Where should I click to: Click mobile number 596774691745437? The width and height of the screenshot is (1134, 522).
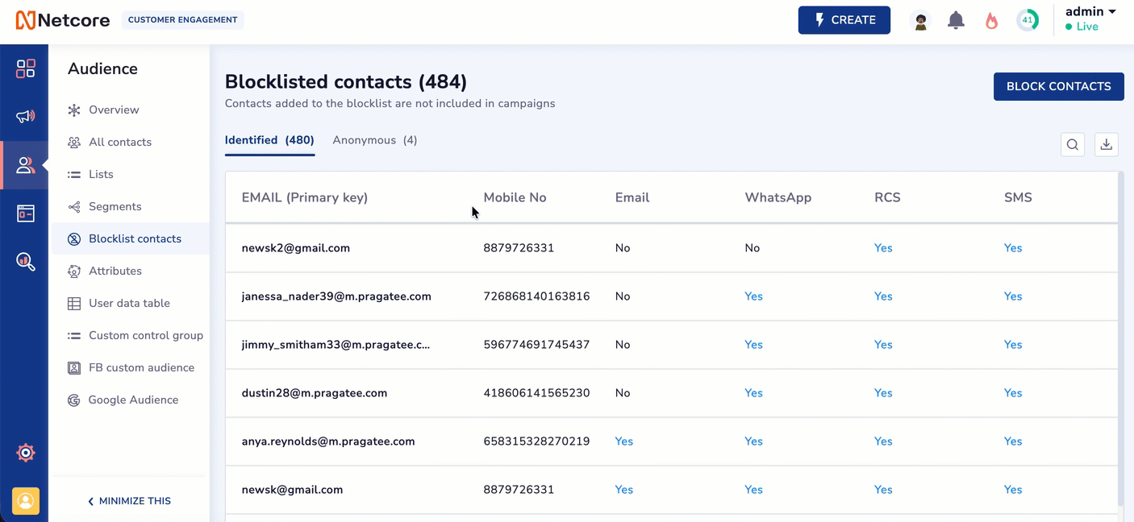536,345
